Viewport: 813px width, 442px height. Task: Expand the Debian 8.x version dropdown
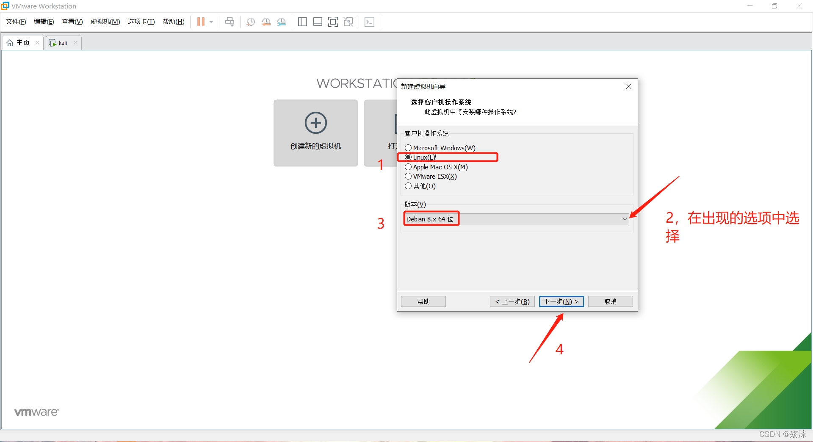[x=624, y=219]
